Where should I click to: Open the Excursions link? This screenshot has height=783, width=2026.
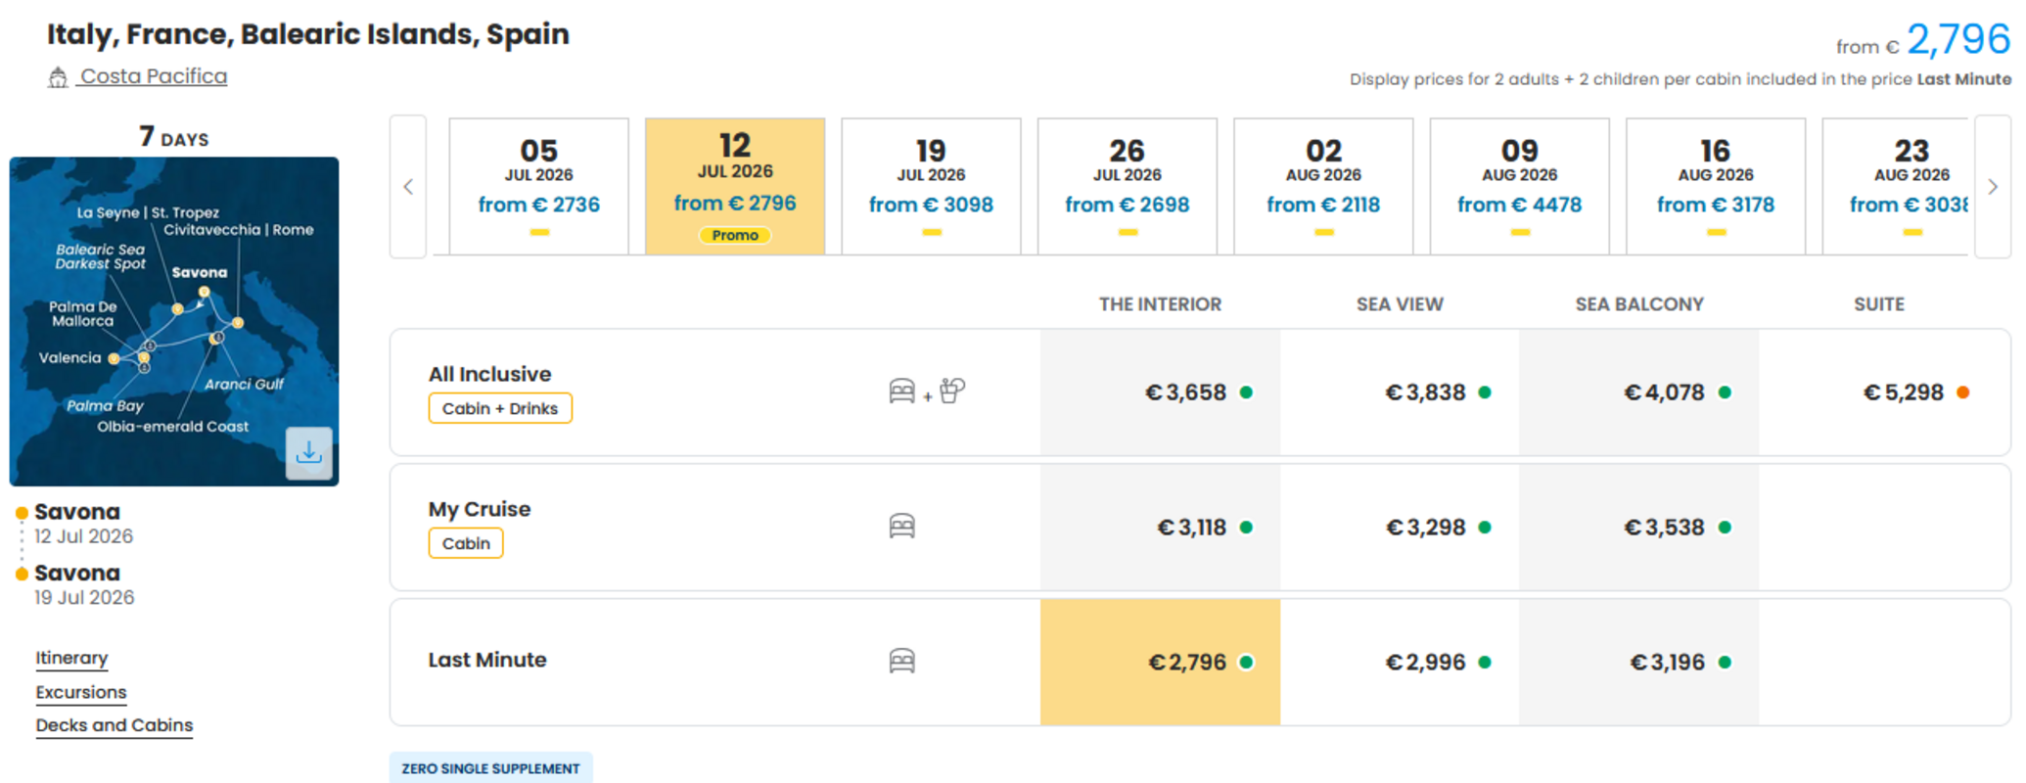pyautogui.click(x=81, y=692)
